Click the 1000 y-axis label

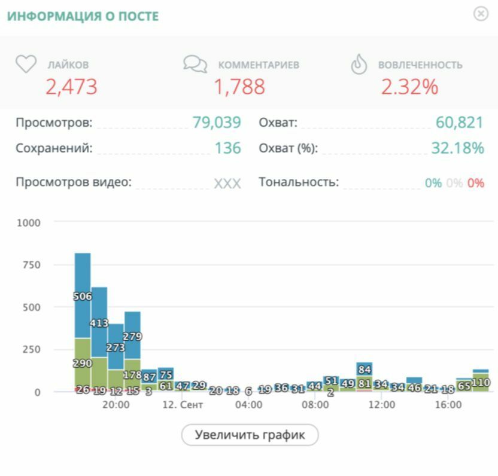pos(29,223)
